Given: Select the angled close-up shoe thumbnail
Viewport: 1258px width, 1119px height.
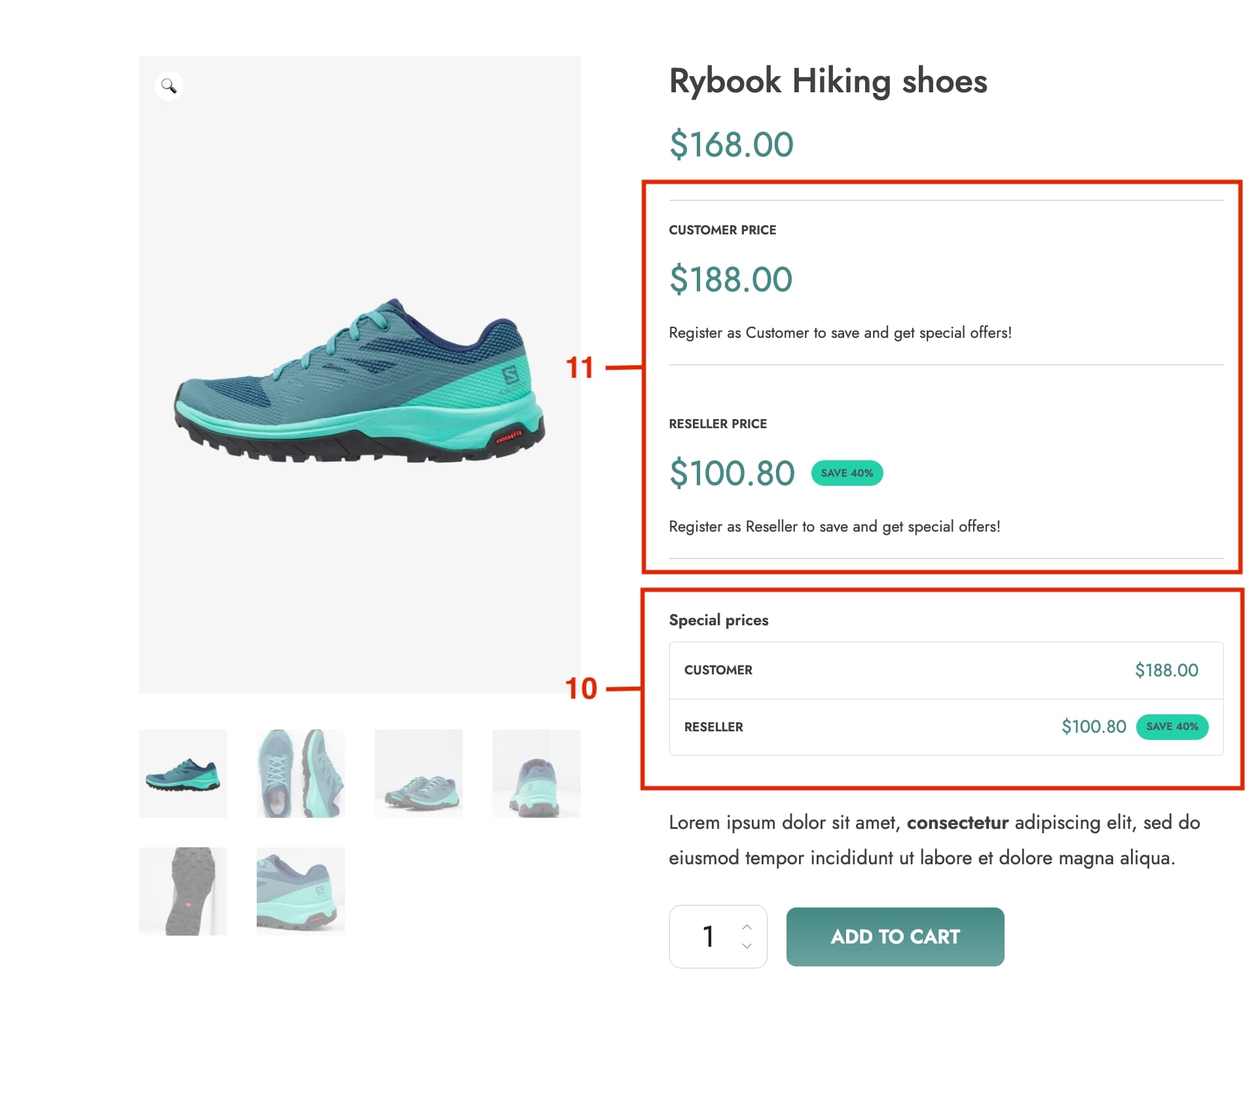Looking at the screenshot, I should coord(301,891).
